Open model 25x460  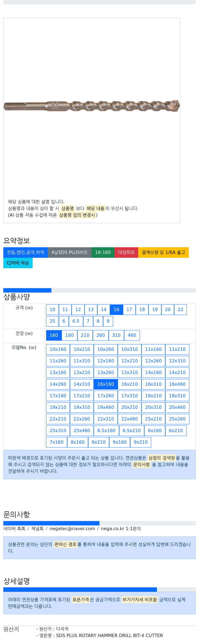82,431
